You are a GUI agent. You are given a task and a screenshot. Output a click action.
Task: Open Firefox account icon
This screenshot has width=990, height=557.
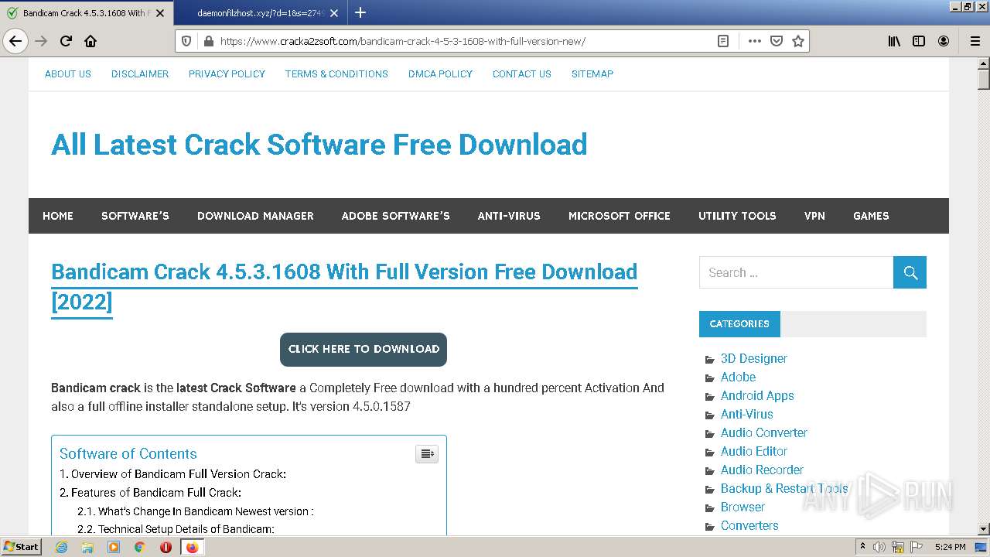click(x=944, y=41)
